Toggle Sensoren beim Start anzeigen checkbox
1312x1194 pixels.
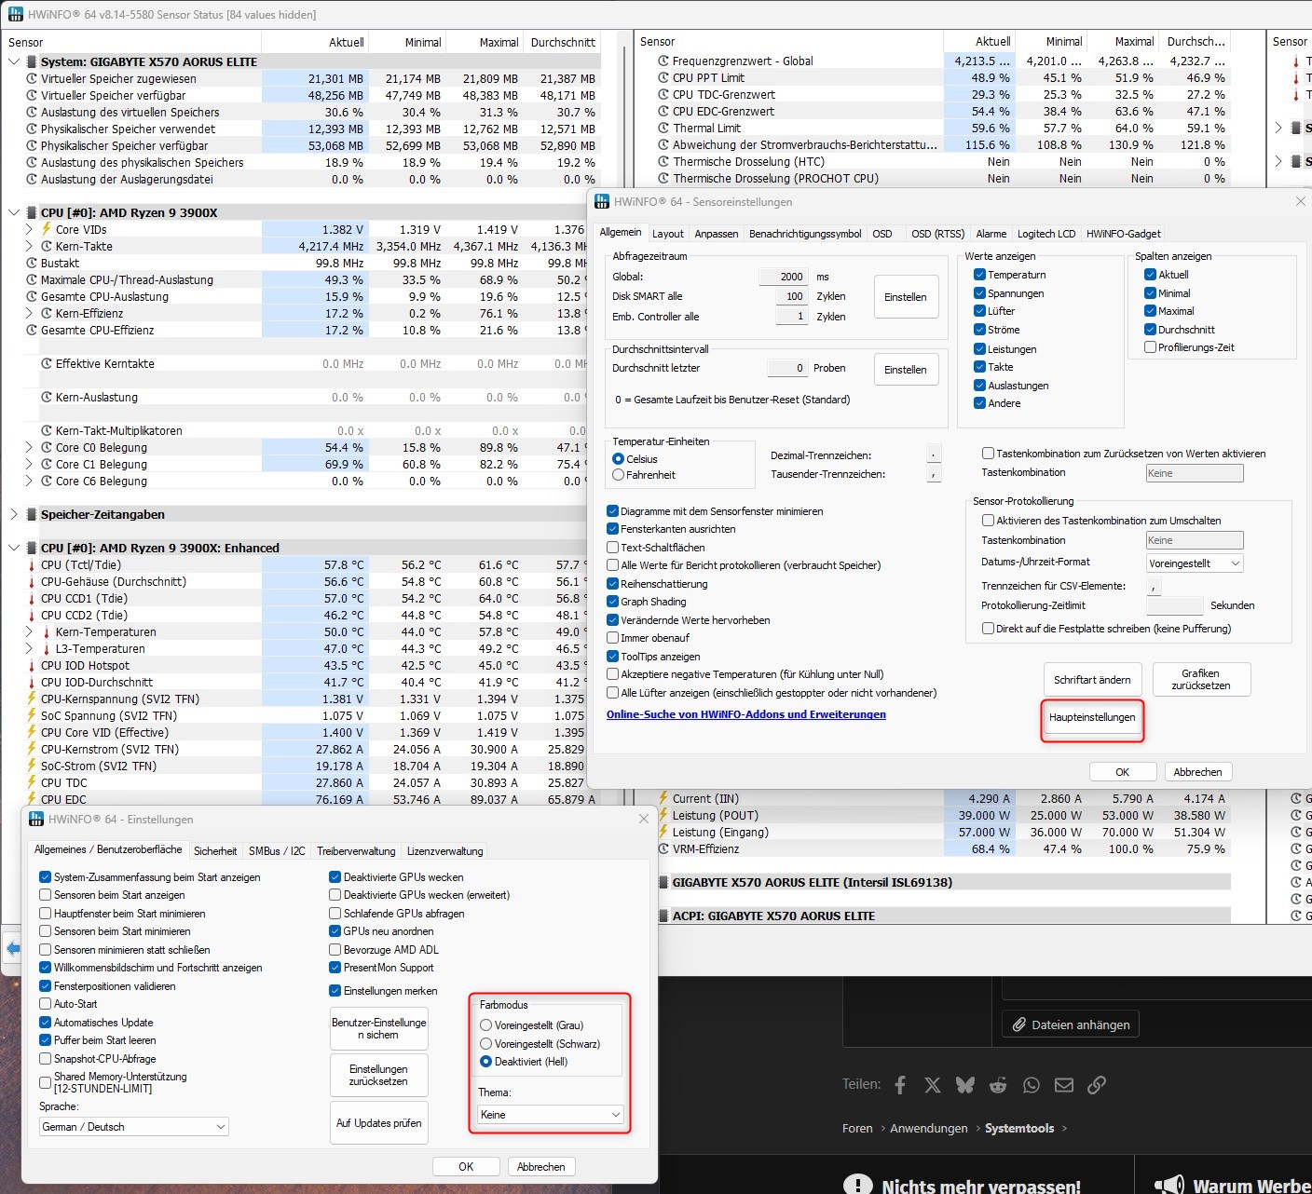[45, 895]
